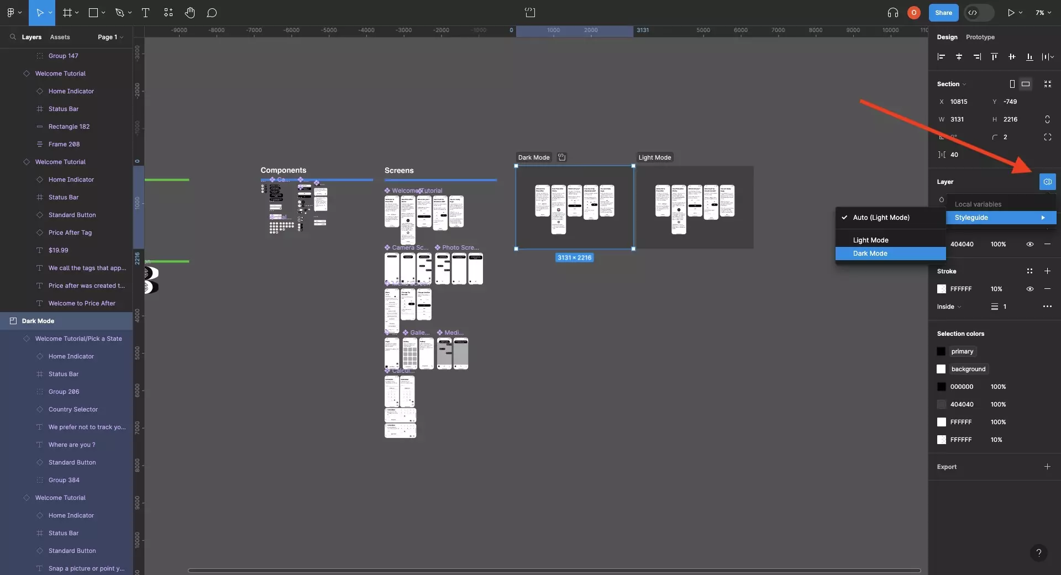The height and width of the screenshot is (575, 1061).
Task: Click the variable mode button in Layer
Action: [1047, 182]
